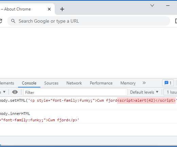This screenshot has height=147, width=177.
Task: Open the Memory panel tab
Action: (128, 83)
